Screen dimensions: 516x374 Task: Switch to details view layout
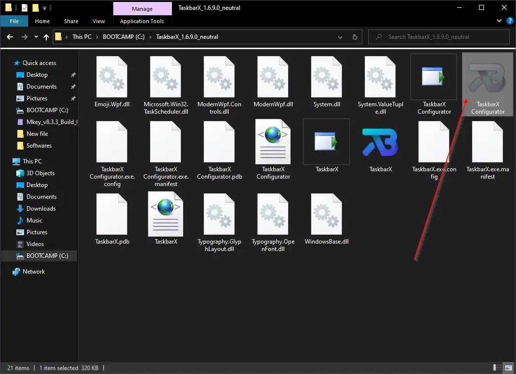click(497, 368)
